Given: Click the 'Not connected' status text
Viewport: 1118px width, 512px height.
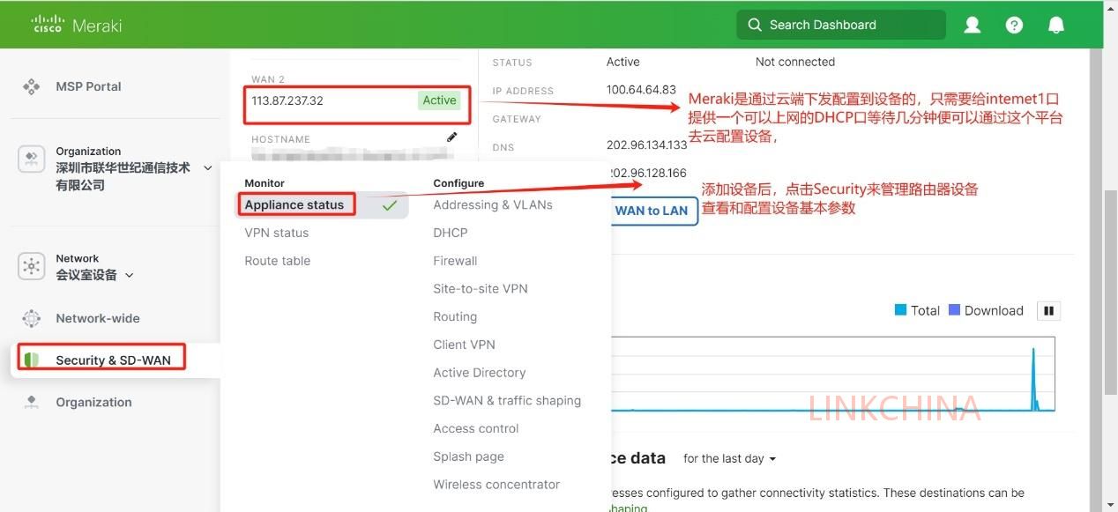Looking at the screenshot, I should click(x=795, y=62).
